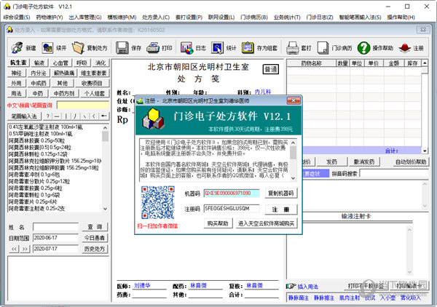Select the 解热镇痛 category
437x307 pixels.
[x=64, y=73]
